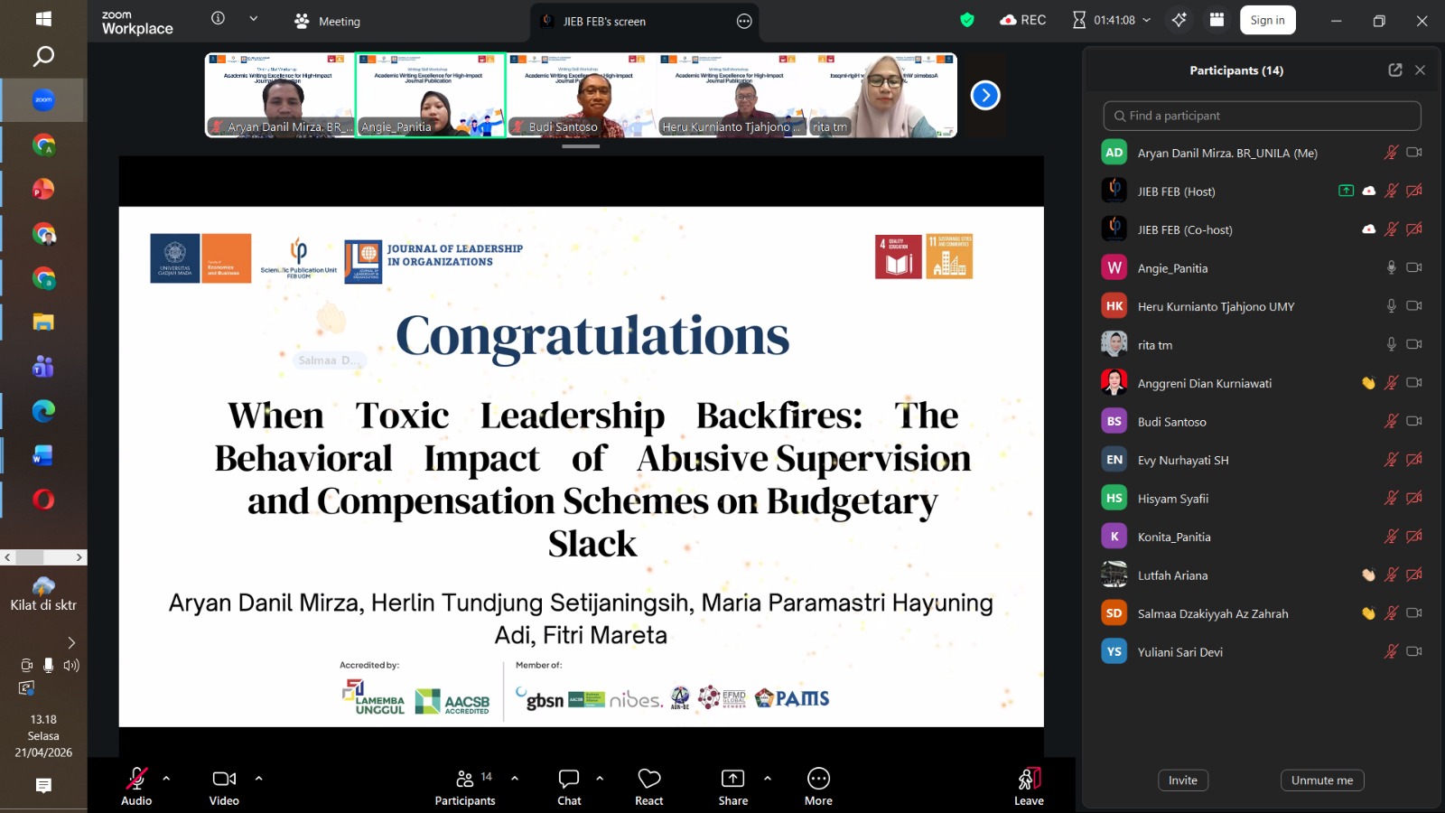Click the Zoom Workplace logo

137,22
